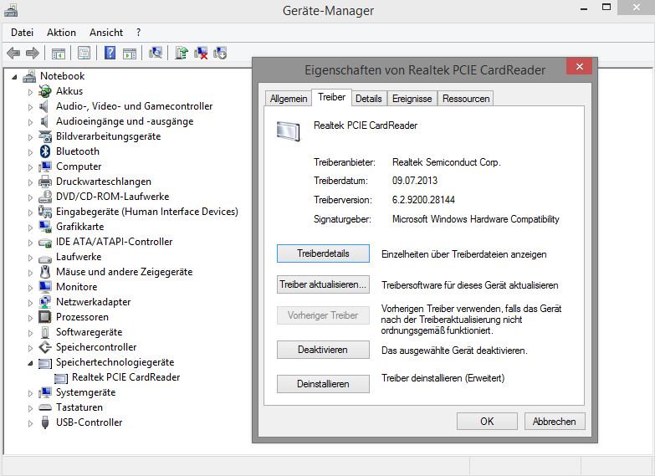
Task: Click the card reader icon in properties dialog
Action: point(289,131)
